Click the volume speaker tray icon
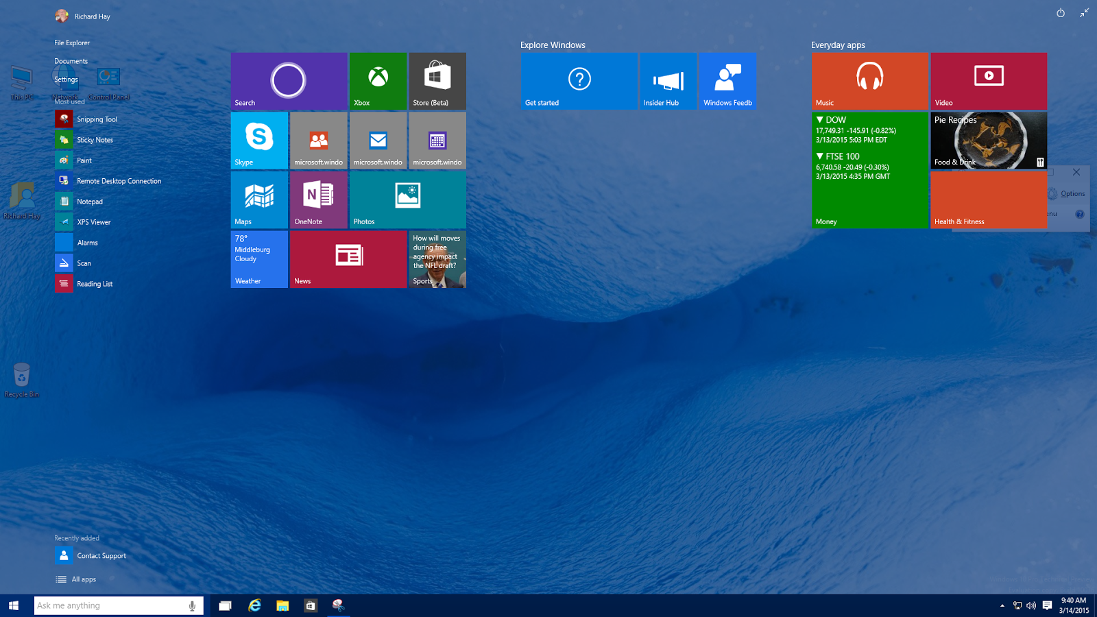 click(x=1031, y=605)
